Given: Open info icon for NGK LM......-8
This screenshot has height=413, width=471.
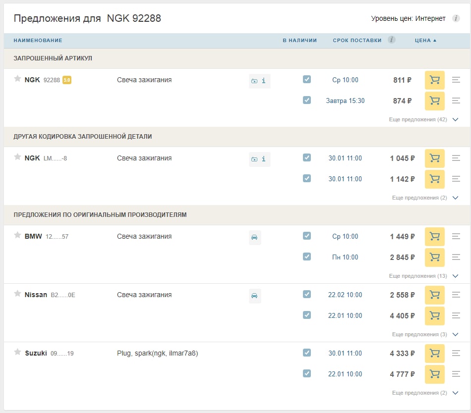Looking at the screenshot, I should click(x=263, y=159).
